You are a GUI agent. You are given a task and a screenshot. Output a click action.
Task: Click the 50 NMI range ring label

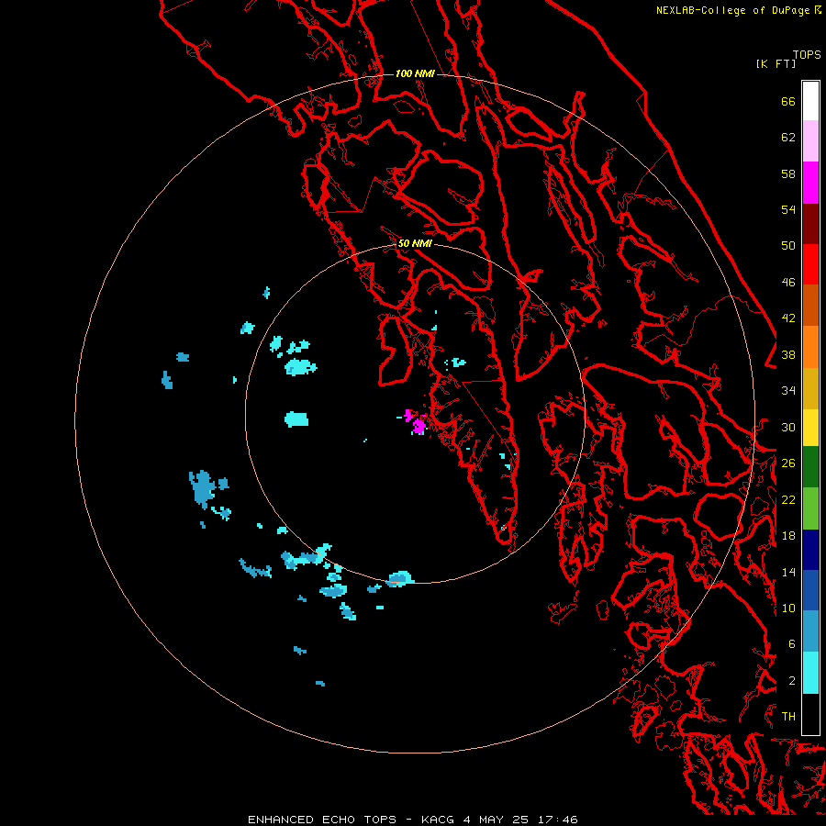(415, 243)
